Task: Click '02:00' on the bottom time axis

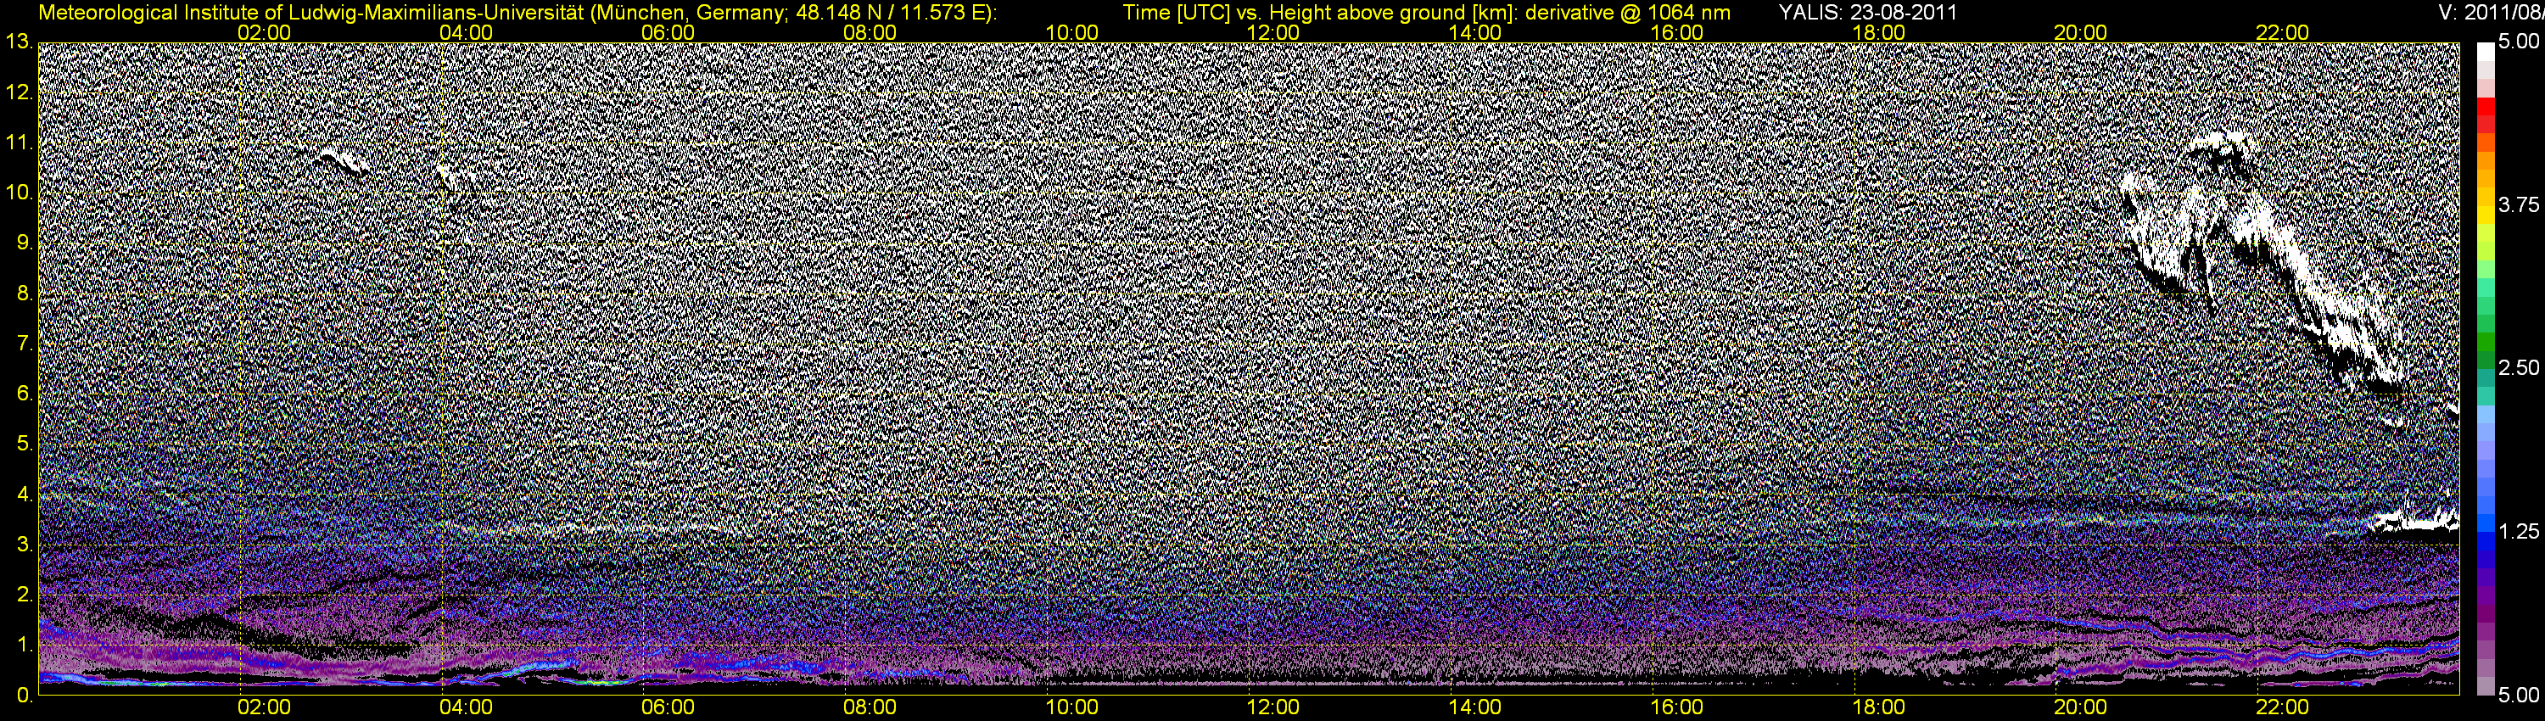Action: [x=265, y=707]
